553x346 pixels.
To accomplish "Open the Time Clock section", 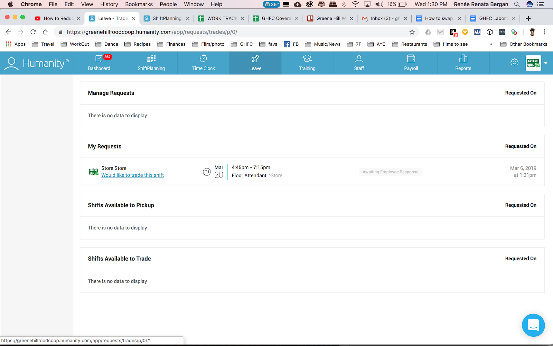I will 203,63.
